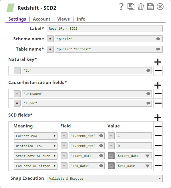The width and height of the screenshot is (171, 188).
Task: Open the Views tab
Action: pyautogui.click(x=63, y=19)
